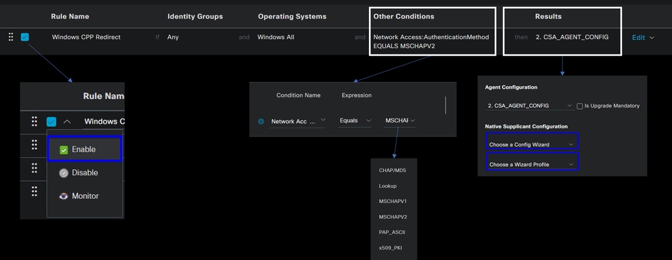Click the drag handle of the Windows CPP Redirect rule
The height and width of the screenshot is (260, 672).
pyautogui.click(x=11, y=37)
